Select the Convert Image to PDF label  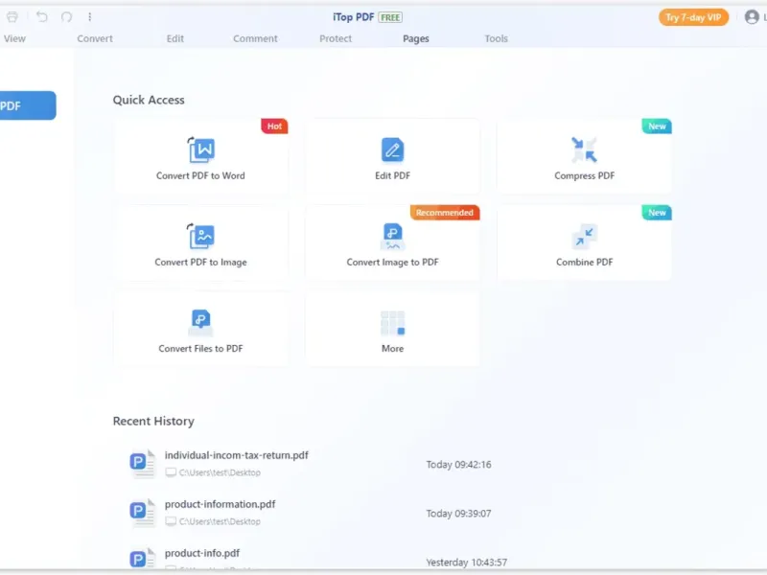pyautogui.click(x=392, y=262)
